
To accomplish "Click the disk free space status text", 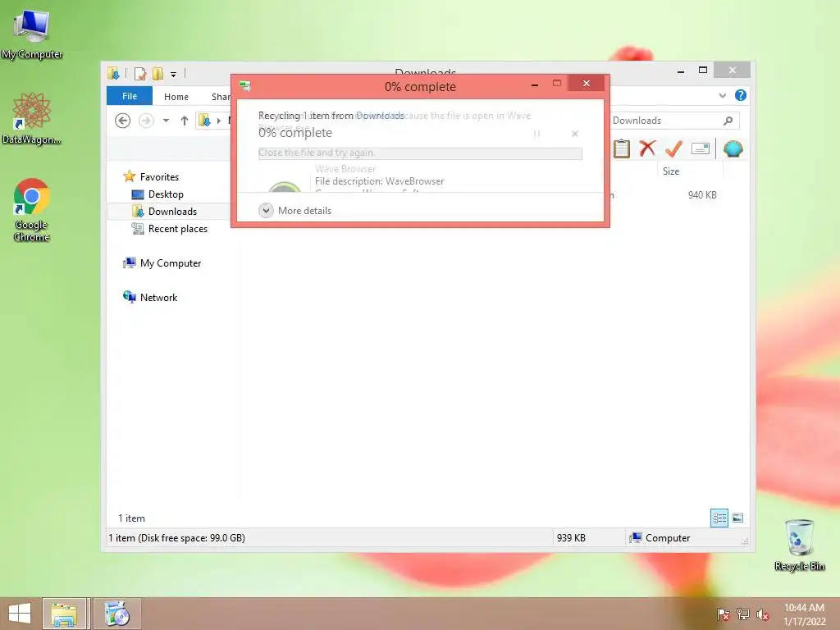I will click(177, 538).
